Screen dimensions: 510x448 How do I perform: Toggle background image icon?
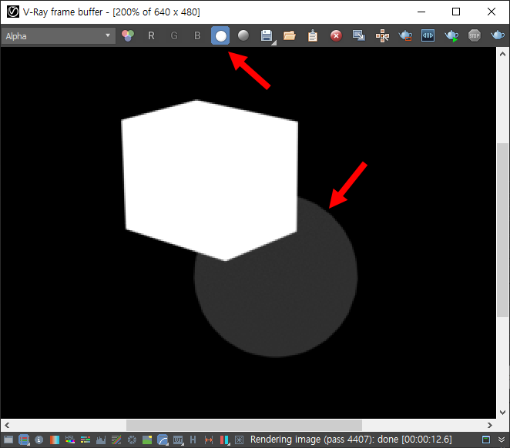(x=147, y=440)
